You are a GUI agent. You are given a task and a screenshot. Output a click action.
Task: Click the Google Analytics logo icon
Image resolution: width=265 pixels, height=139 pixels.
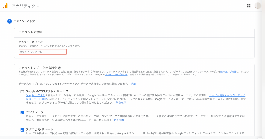(5, 6)
